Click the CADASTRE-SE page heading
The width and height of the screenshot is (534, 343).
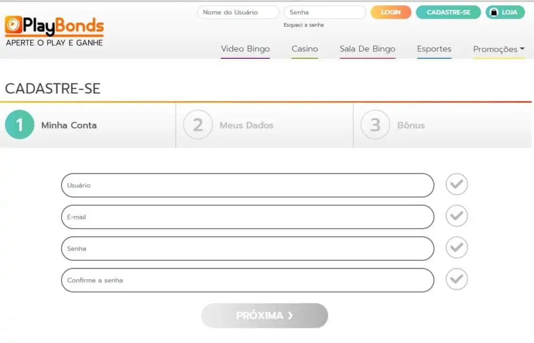click(53, 88)
